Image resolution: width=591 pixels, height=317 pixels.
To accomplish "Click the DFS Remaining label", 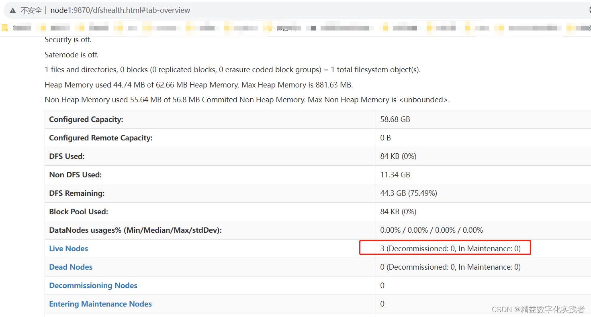I will [x=77, y=193].
